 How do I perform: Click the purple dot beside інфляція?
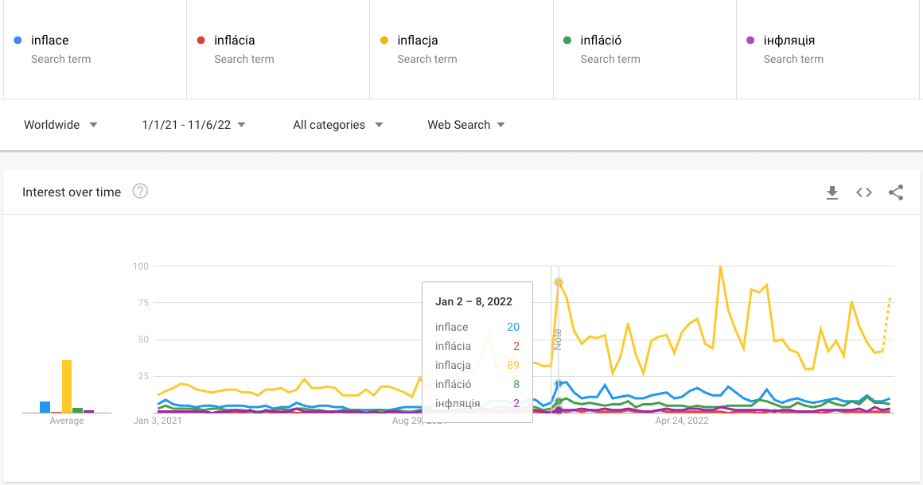750,41
